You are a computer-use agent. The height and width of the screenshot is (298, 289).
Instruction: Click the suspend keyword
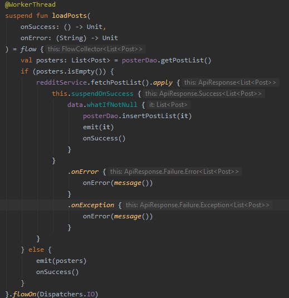click(x=18, y=16)
